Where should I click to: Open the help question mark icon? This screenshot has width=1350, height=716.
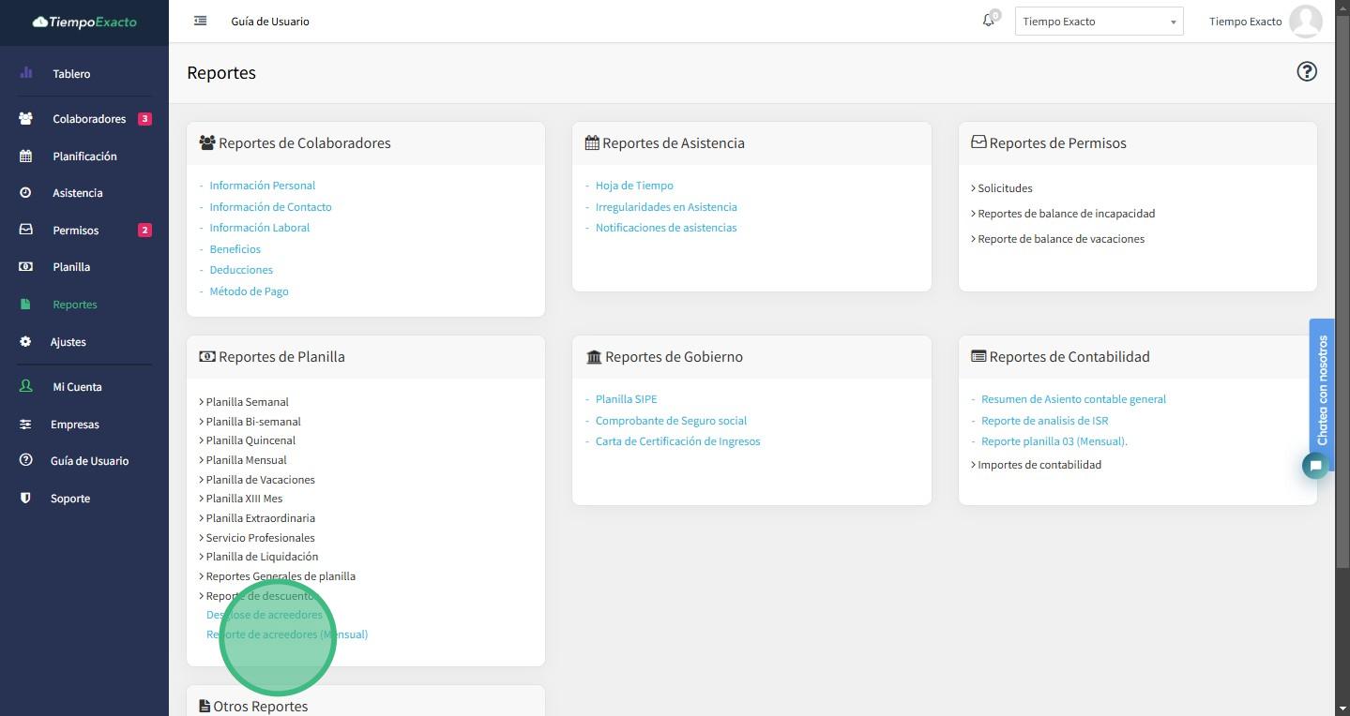[1306, 72]
